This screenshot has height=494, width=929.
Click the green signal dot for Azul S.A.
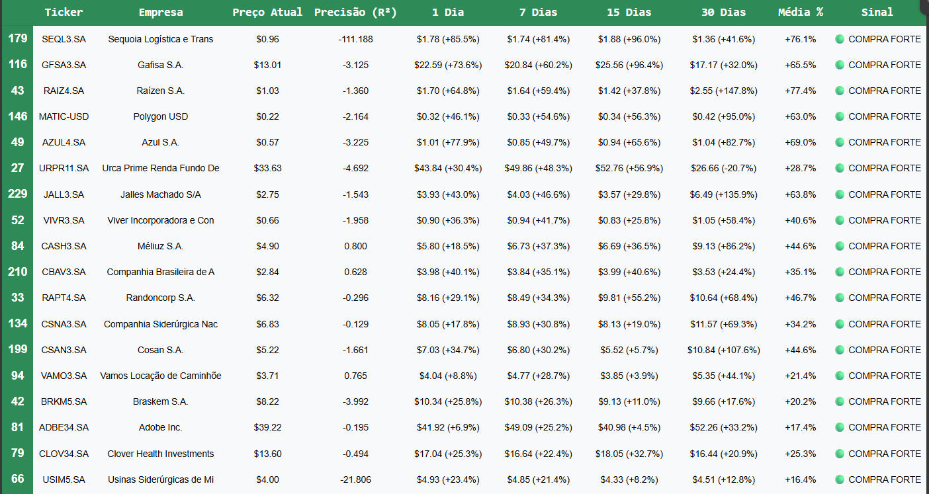(840, 142)
